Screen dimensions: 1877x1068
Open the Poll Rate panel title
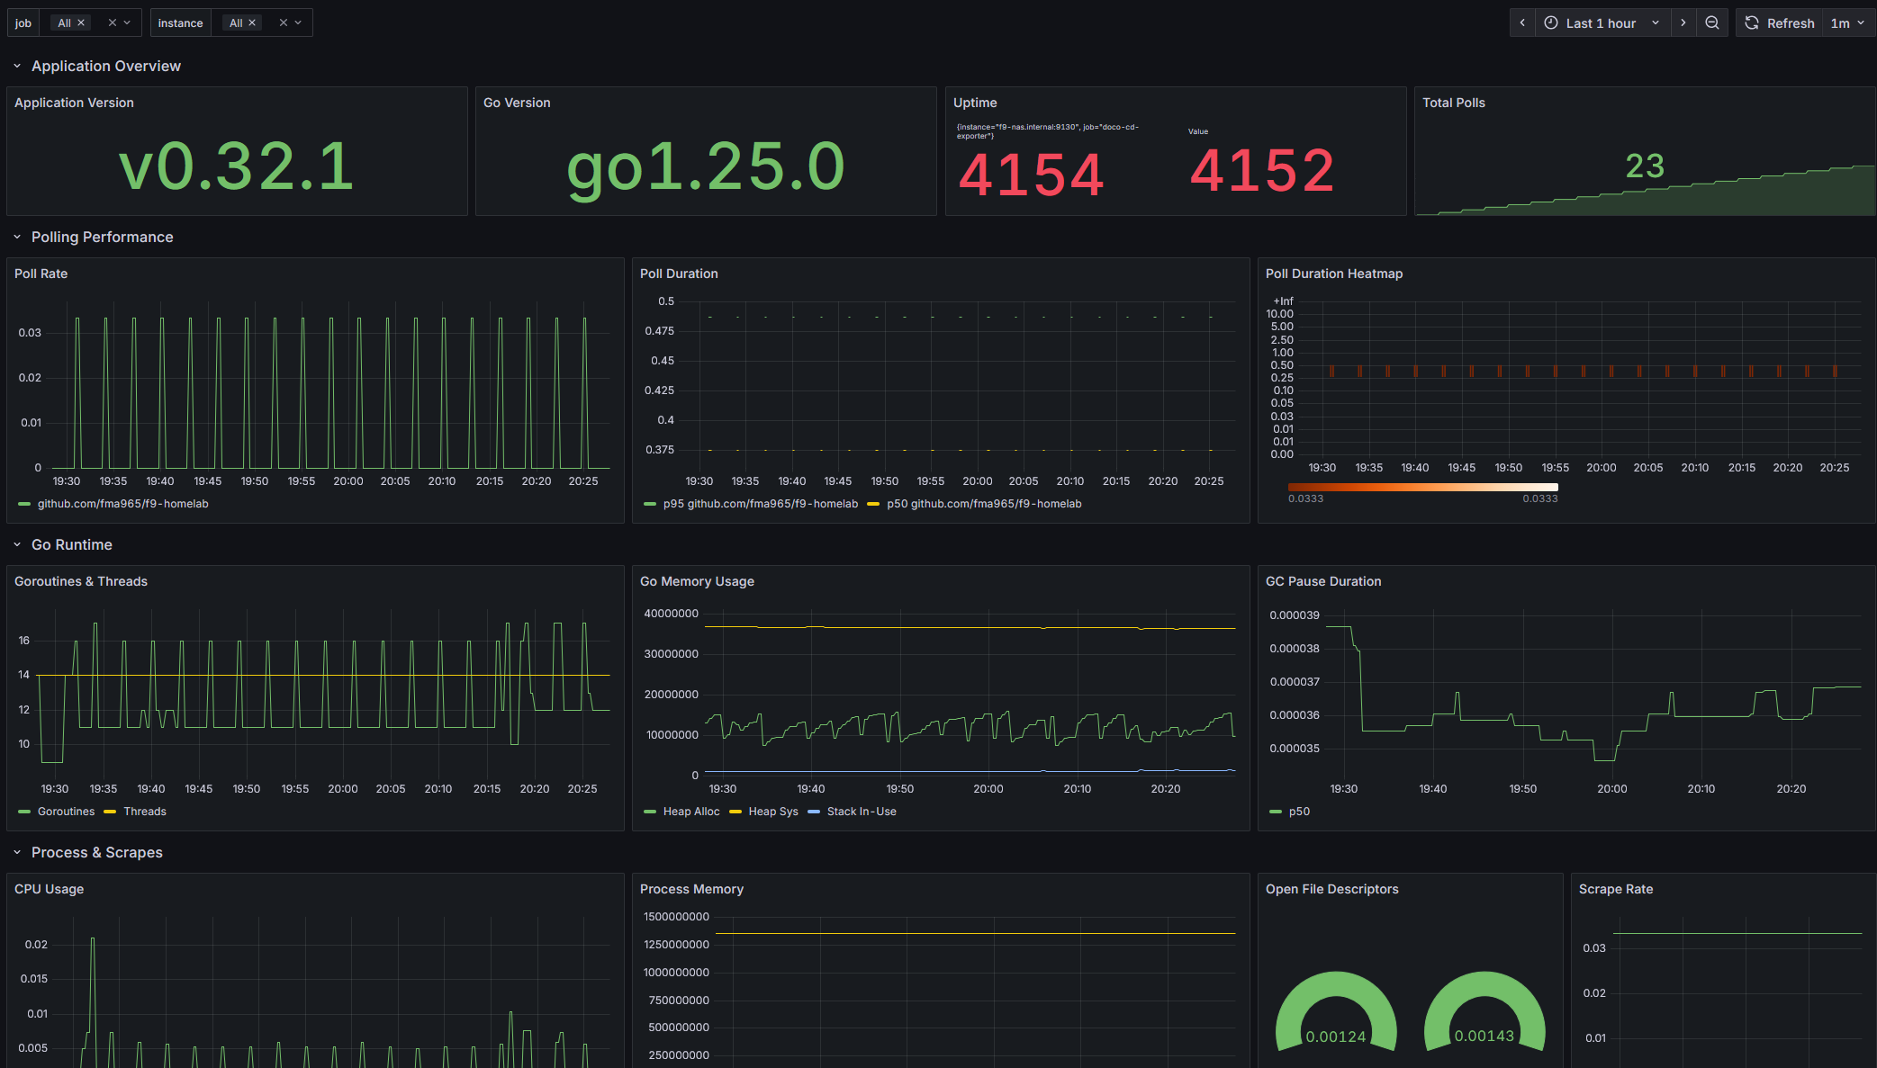coord(41,274)
